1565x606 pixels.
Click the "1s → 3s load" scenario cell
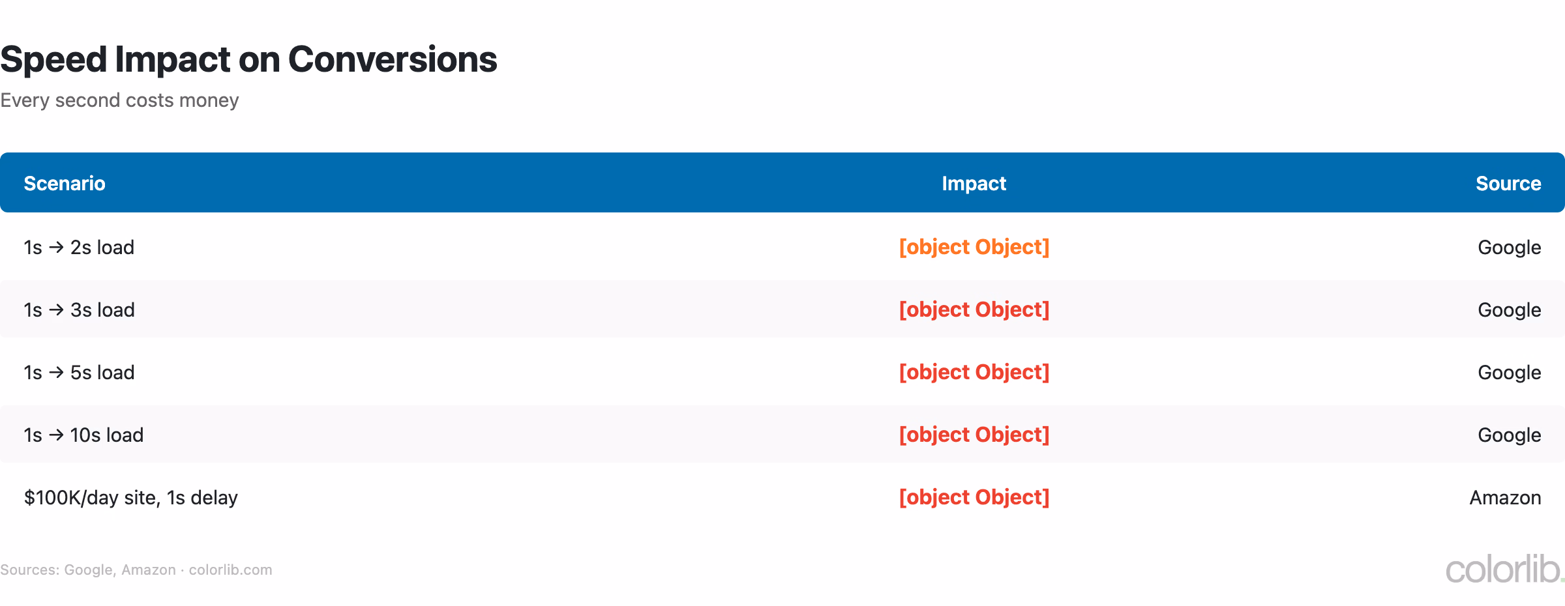click(x=79, y=310)
